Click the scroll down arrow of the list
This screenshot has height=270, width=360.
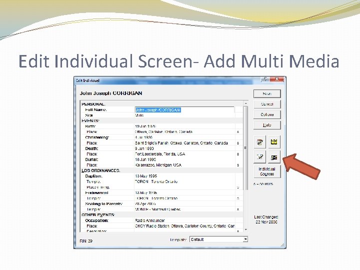(245, 230)
